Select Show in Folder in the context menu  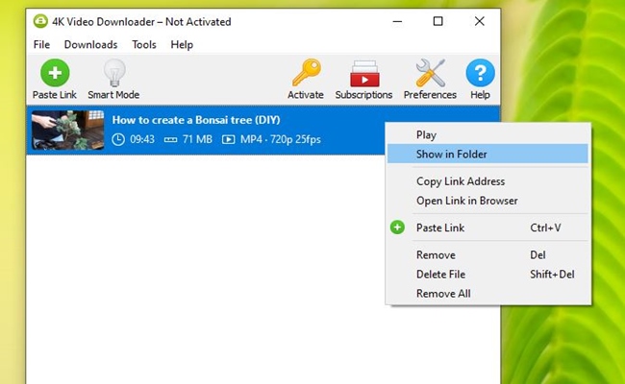(487, 154)
